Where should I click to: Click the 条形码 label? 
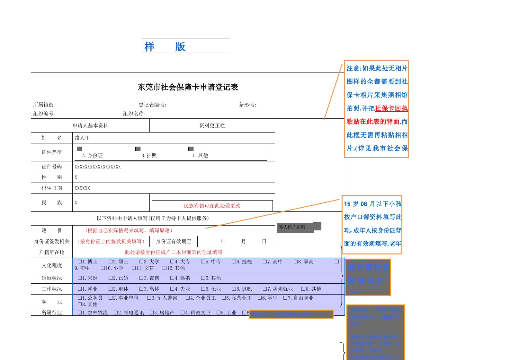pyautogui.click(x=247, y=105)
